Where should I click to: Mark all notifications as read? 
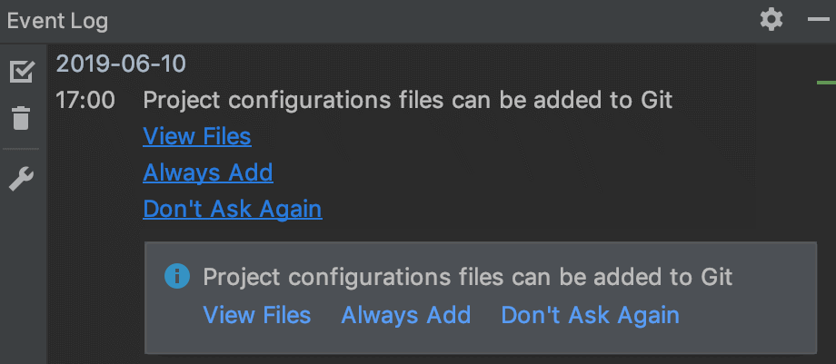pyautogui.click(x=21, y=72)
